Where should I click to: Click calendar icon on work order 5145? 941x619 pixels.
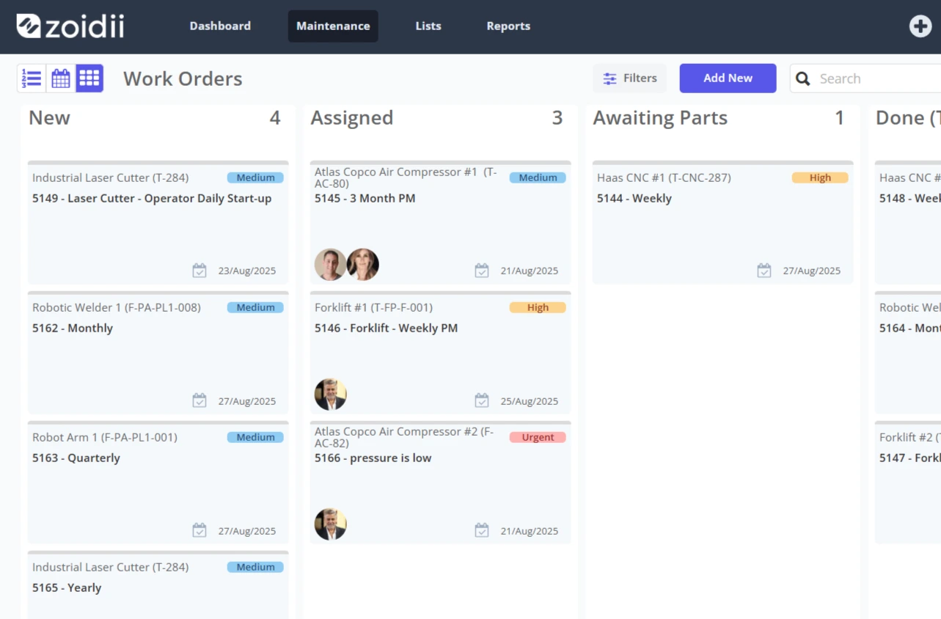(482, 271)
